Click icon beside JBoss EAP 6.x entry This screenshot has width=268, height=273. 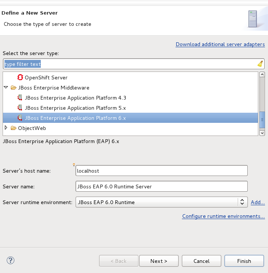tap(20, 118)
